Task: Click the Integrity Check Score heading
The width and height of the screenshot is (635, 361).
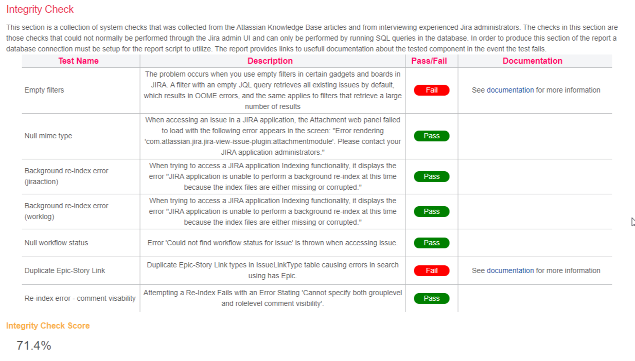Action: coord(48,326)
